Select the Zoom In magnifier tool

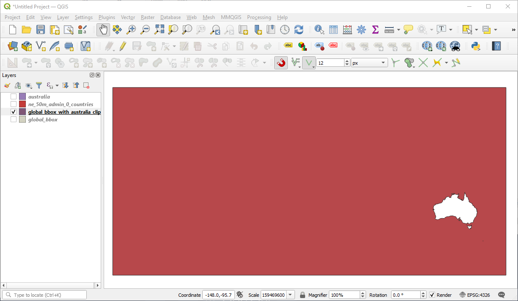coord(131,30)
